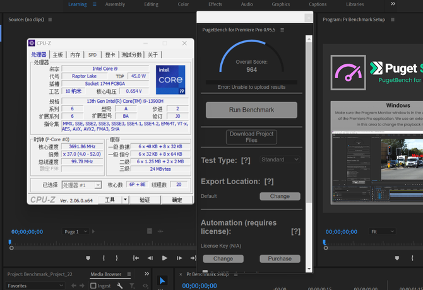Click the 验证 button in CPU-Z
The image size is (423, 290).
[145, 200]
